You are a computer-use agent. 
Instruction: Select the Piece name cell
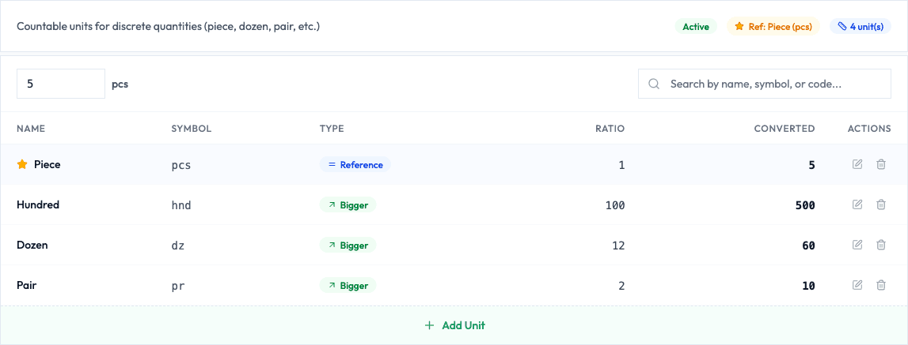click(x=47, y=165)
